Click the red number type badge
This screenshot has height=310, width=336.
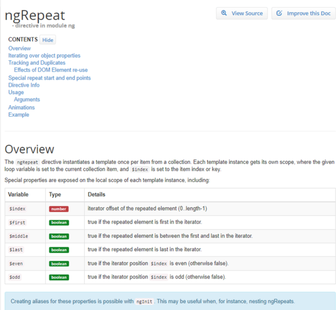[59, 209]
